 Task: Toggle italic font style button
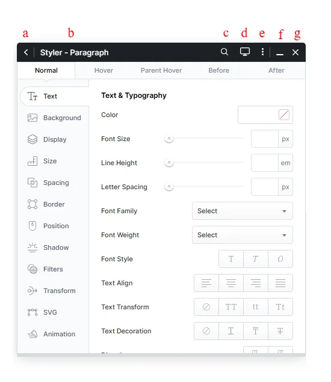[x=256, y=259]
